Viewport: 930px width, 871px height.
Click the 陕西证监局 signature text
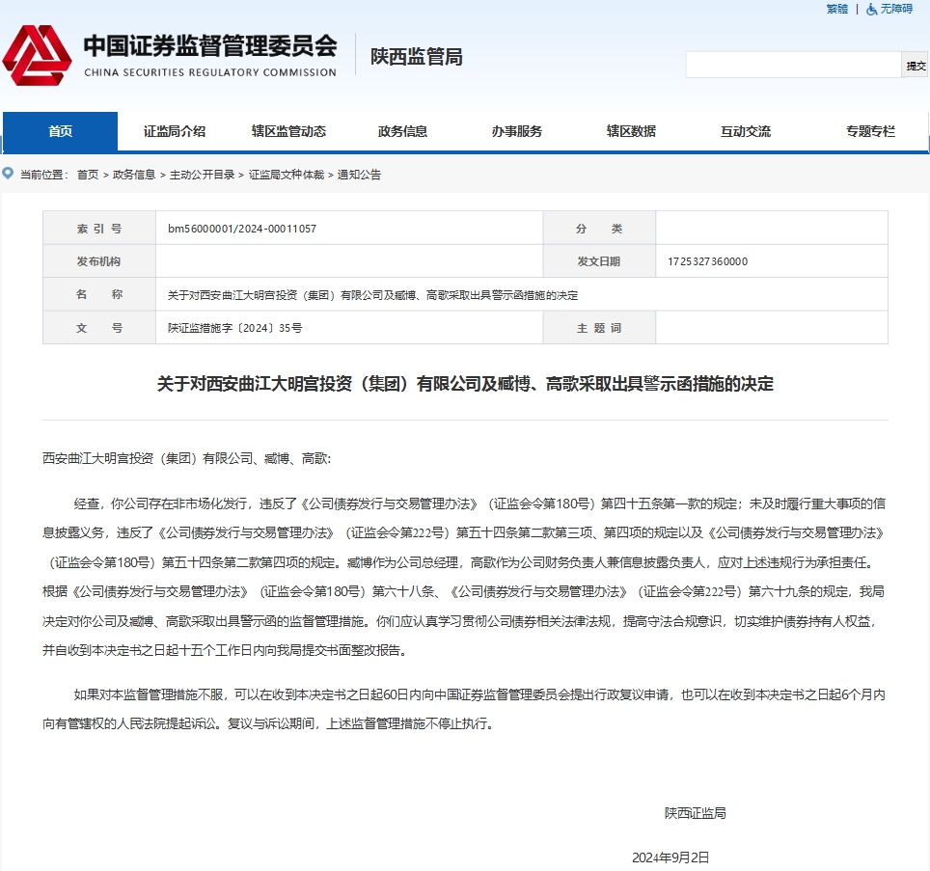(x=696, y=813)
